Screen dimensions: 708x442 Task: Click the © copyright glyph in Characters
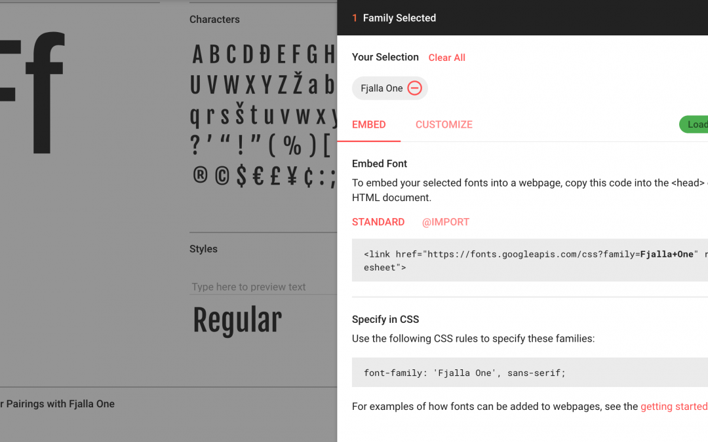(222, 176)
